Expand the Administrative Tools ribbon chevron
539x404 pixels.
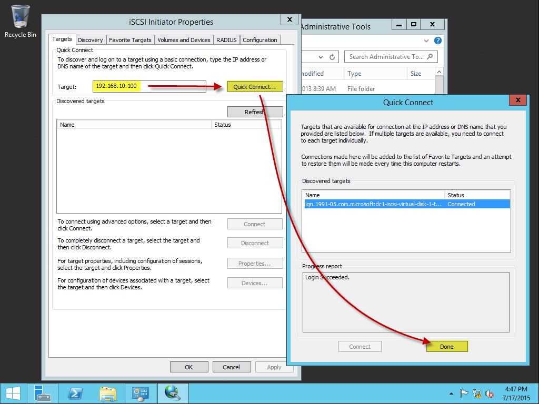click(426, 41)
